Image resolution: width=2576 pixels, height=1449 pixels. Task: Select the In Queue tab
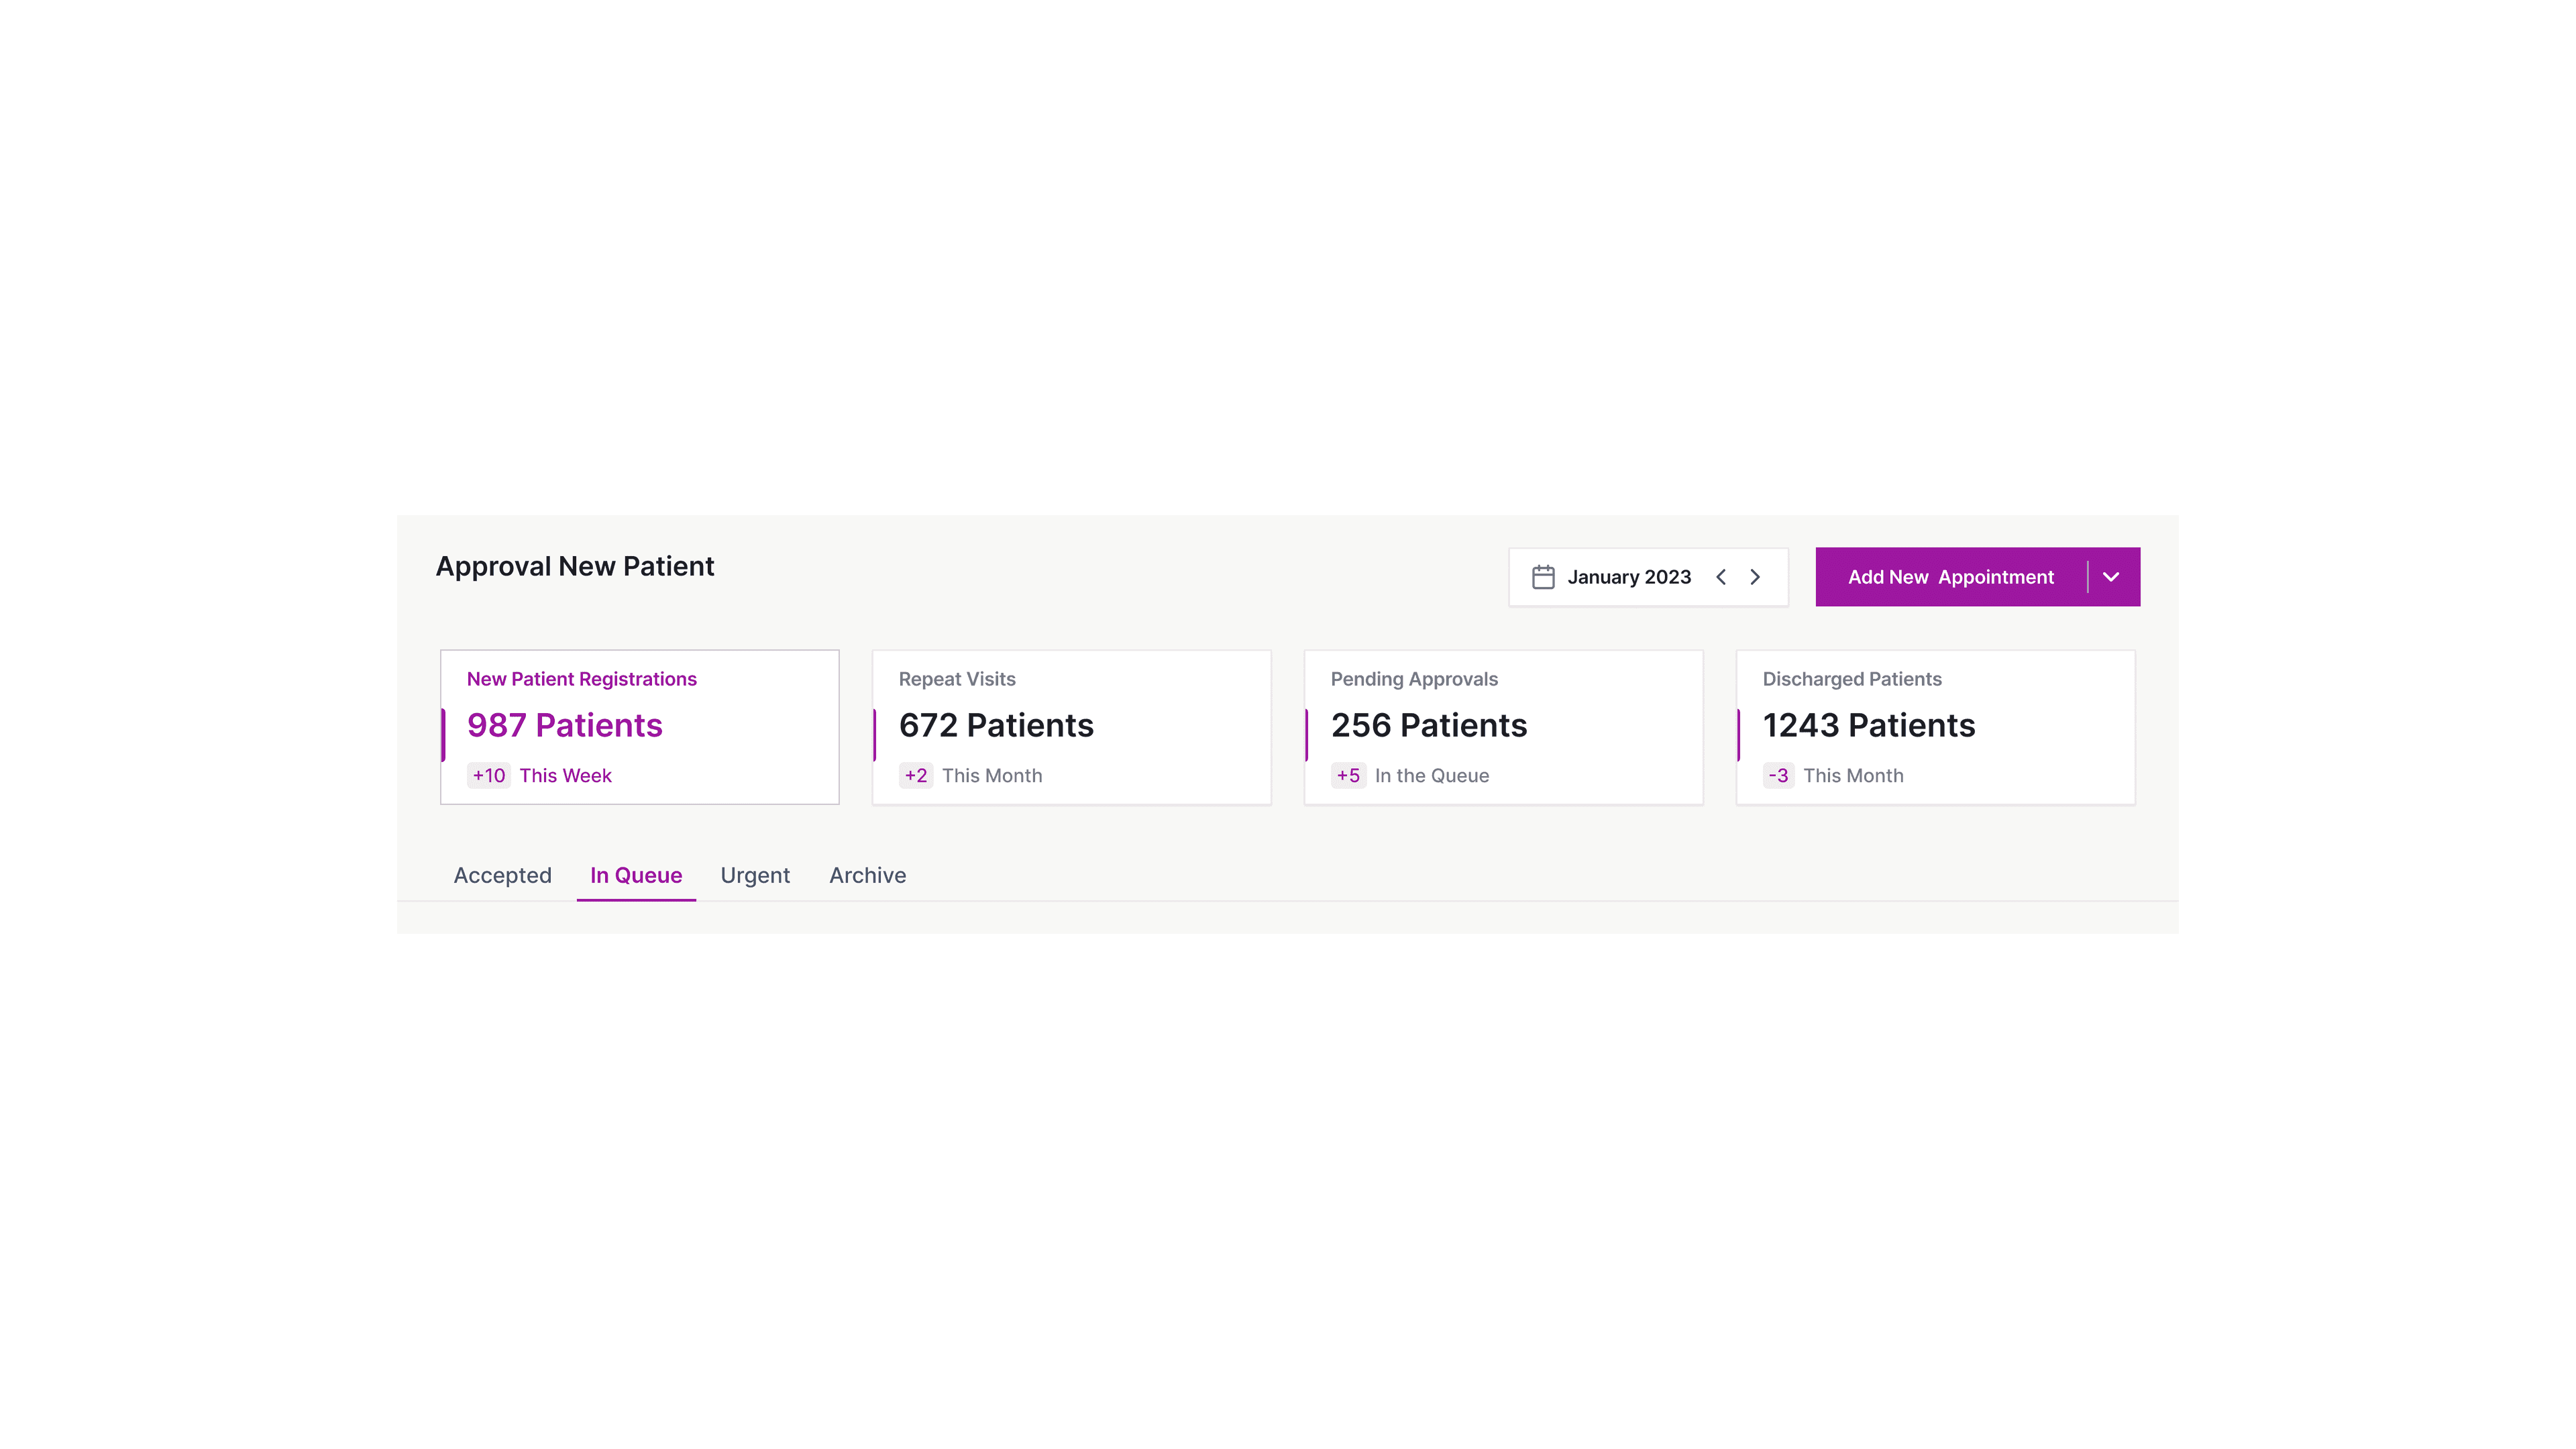636,875
